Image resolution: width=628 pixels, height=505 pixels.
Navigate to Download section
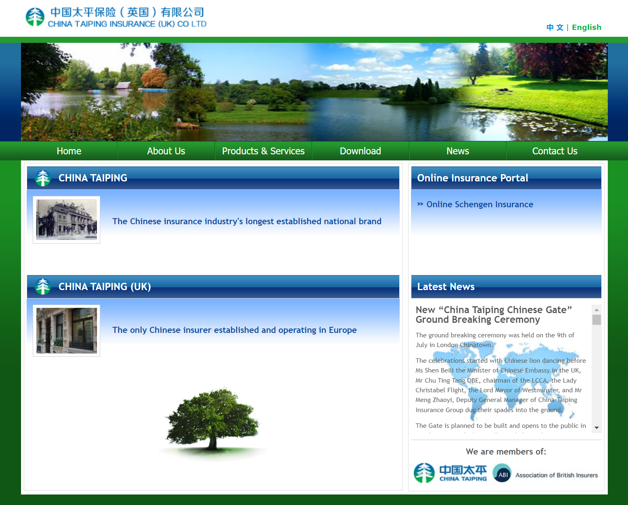360,151
